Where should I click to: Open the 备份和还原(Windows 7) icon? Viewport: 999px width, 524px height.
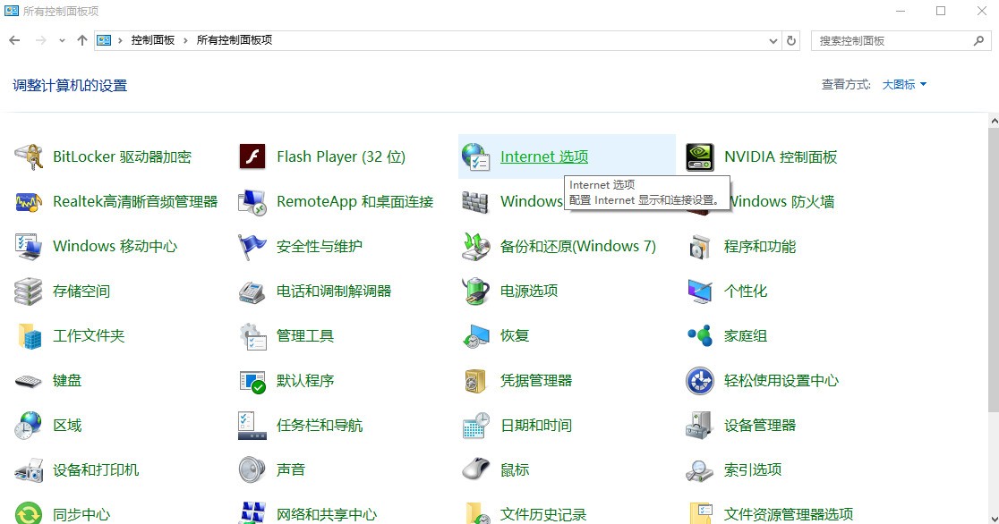point(476,247)
